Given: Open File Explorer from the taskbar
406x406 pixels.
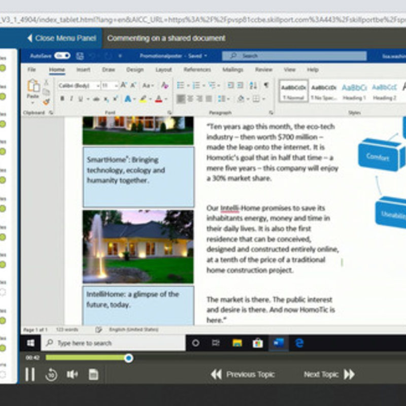Looking at the screenshot, I should (x=237, y=343).
